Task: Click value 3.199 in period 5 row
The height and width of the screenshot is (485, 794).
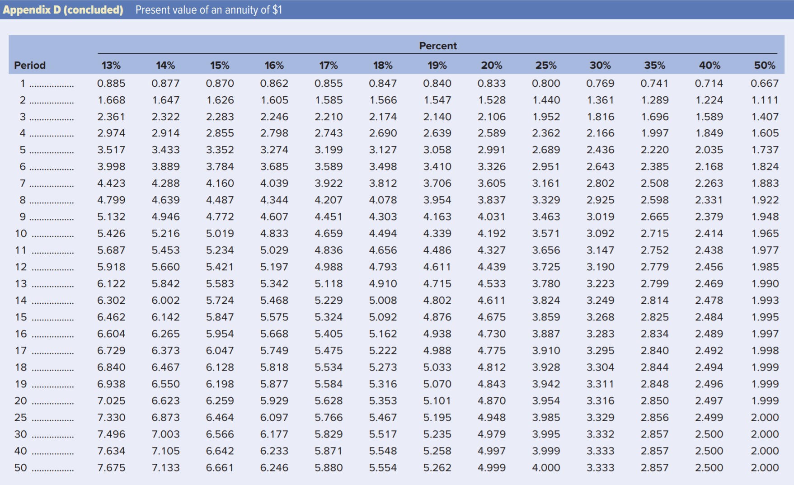Action: pos(329,150)
